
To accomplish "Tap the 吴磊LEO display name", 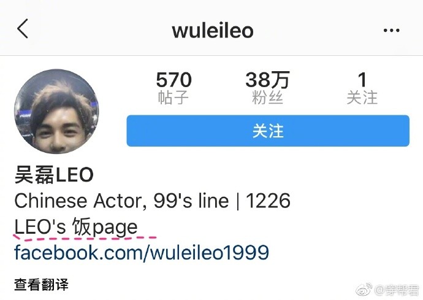I will click(54, 175).
